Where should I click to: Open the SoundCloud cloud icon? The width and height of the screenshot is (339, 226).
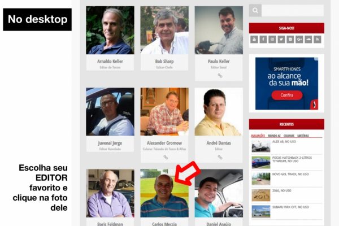(308, 40)
